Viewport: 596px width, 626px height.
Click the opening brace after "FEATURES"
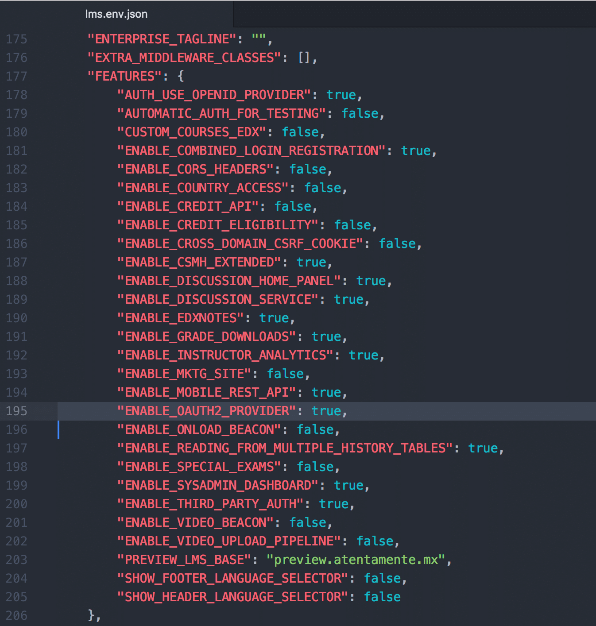181,76
